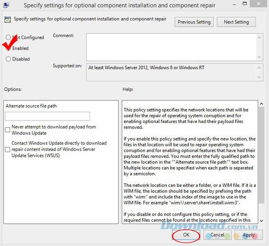Click the Apply button

click(249, 235)
